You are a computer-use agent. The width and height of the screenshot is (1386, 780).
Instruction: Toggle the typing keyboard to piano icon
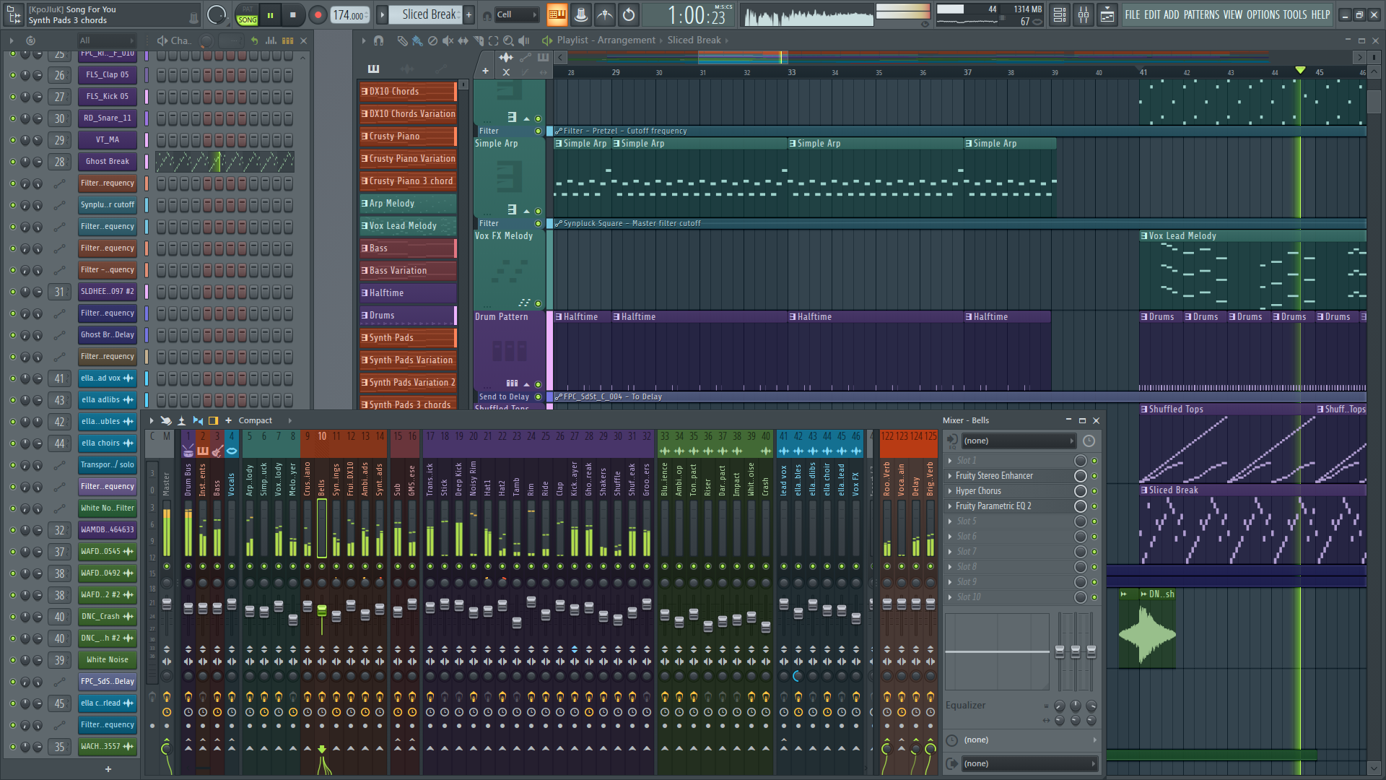[x=557, y=14]
